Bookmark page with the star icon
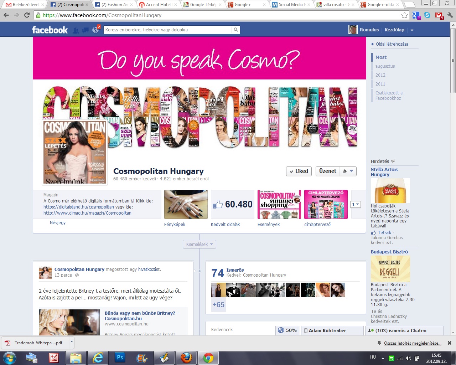Screen dimensions: 456x365 coord(404,15)
